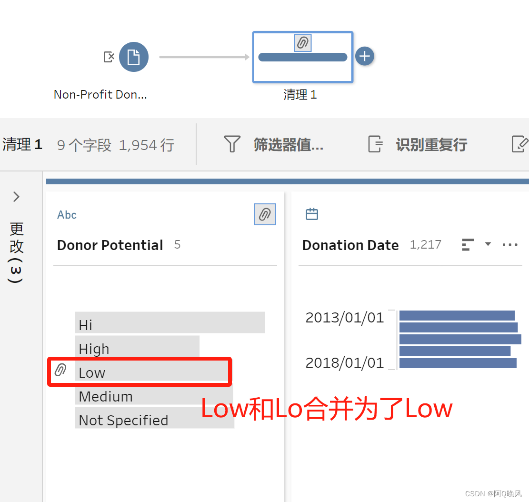The width and height of the screenshot is (529, 502).
Task: Click the calendar data type icon
Action: (x=312, y=214)
